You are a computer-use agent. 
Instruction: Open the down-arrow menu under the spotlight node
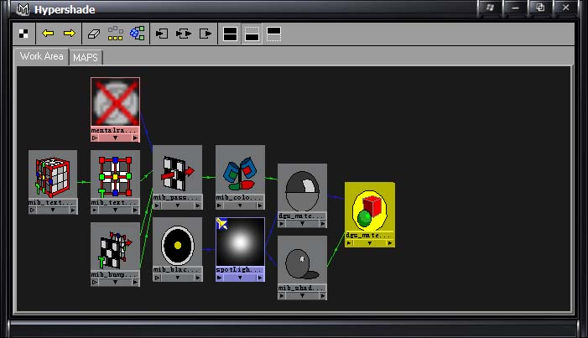point(240,278)
